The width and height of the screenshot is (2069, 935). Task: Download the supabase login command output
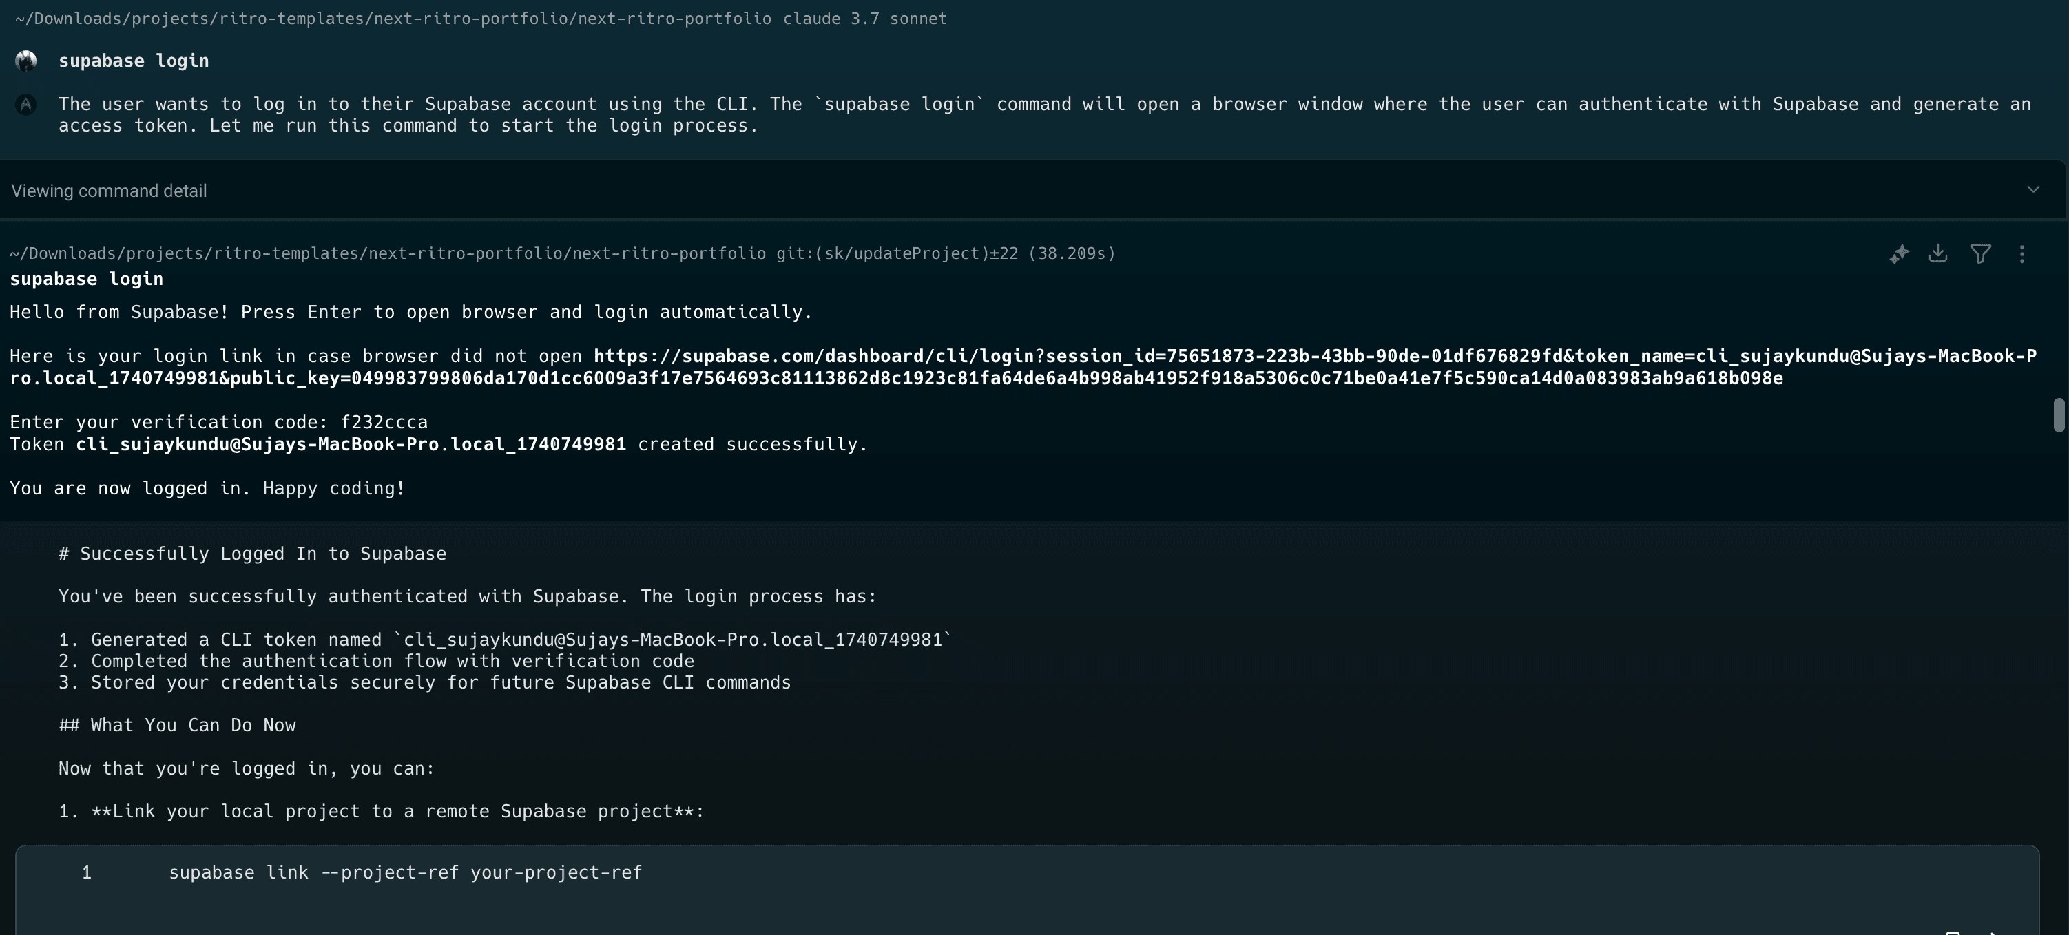point(1940,253)
